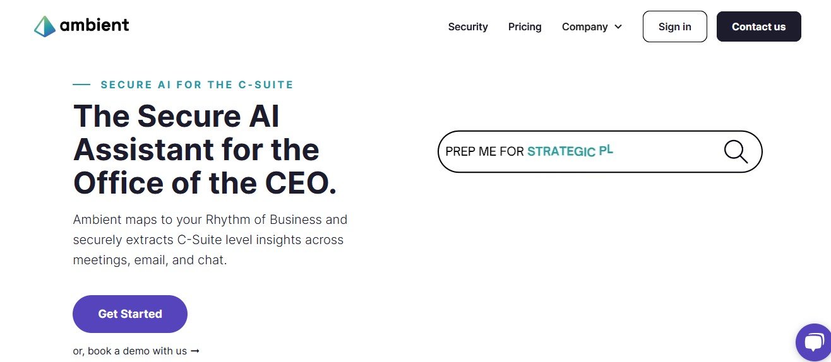Click the PREP ME FOR text
The height and width of the screenshot is (362, 831).
pyautogui.click(x=484, y=151)
